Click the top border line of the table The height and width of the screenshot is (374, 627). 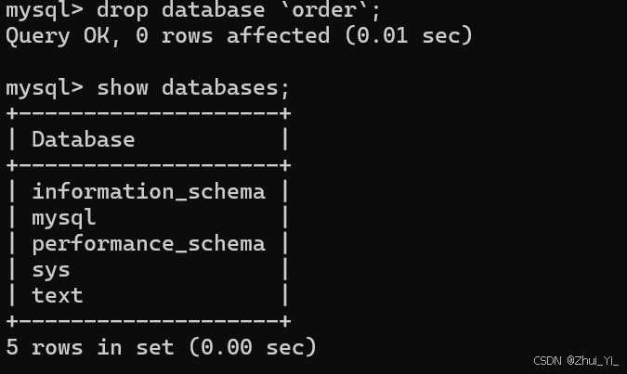tap(149, 113)
